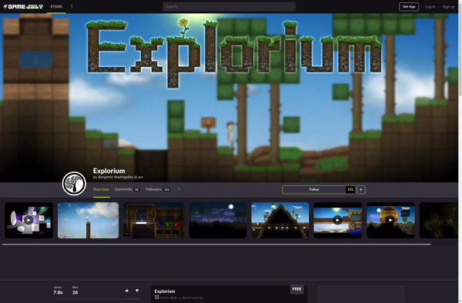Click the Explorium game title heading
Image resolution: width=462 pixels, height=303 pixels.
(109, 171)
